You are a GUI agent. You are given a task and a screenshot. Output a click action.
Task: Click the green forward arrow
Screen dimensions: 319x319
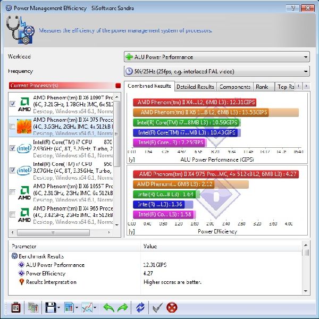click(123, 308)
